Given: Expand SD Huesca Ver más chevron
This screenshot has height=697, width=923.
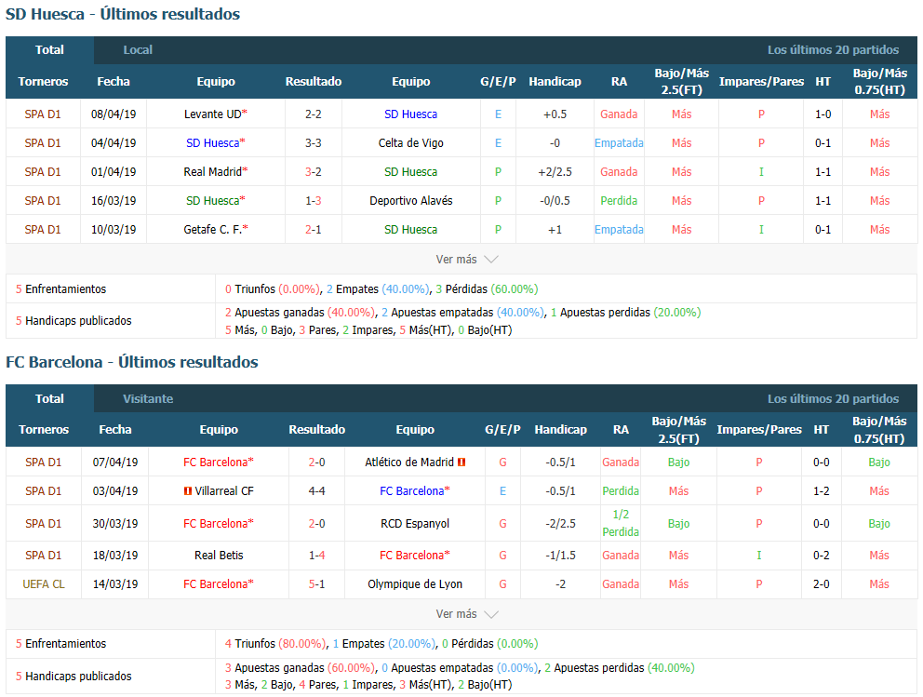Looking at the screenshot, I should point(491,260).
